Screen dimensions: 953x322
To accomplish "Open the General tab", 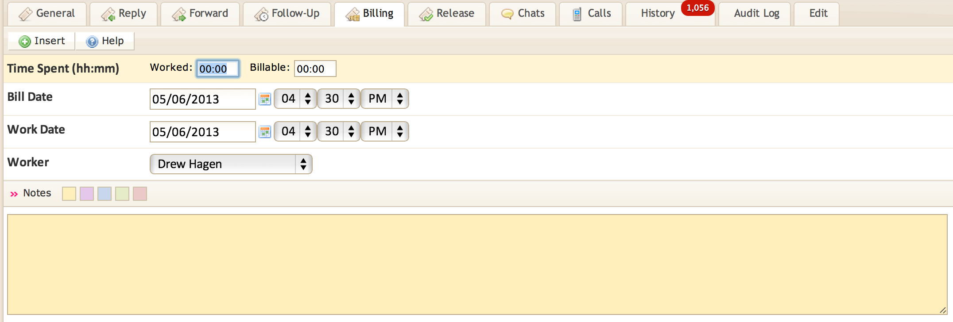I will (47, 14).
